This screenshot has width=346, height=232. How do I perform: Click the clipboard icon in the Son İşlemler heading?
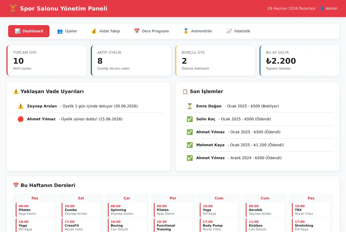185,92
